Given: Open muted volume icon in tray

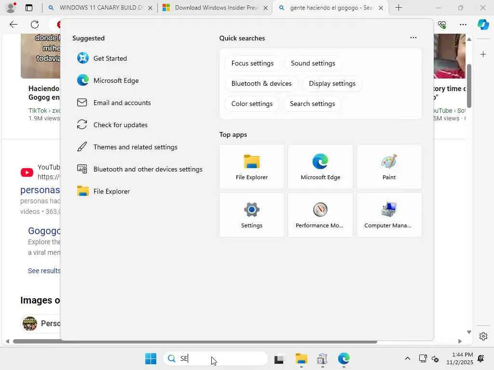Looking at the screenshot, I should click(x=435, y=358).
